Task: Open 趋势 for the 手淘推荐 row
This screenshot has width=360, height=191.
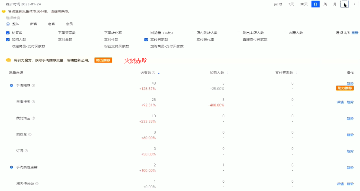Action: (350, 83)
